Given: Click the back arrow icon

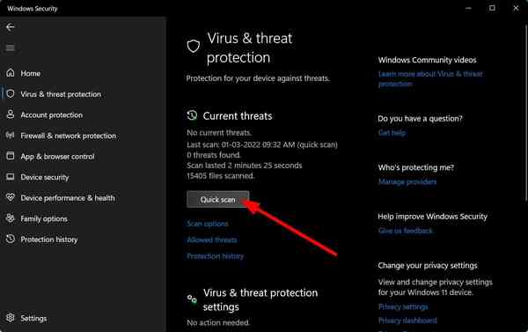Looking at the screenshot, I should (x=10, y=27).
